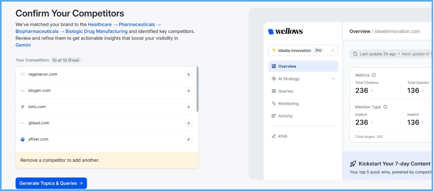Open the Biopharmaceuticals category link

[x=37, y=31]
